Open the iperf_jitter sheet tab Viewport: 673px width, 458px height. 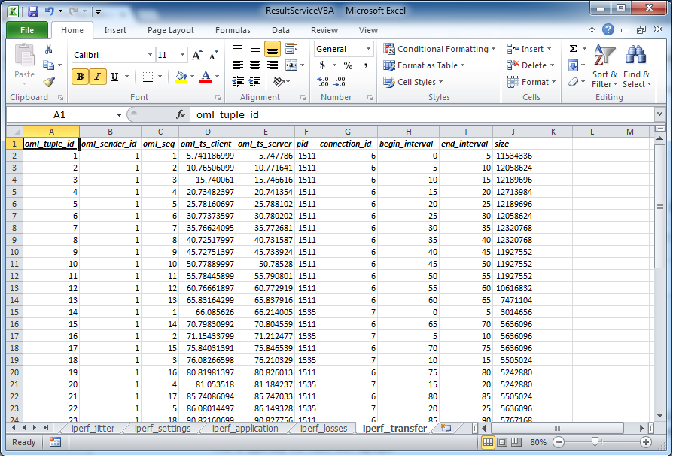pos(93,428)
